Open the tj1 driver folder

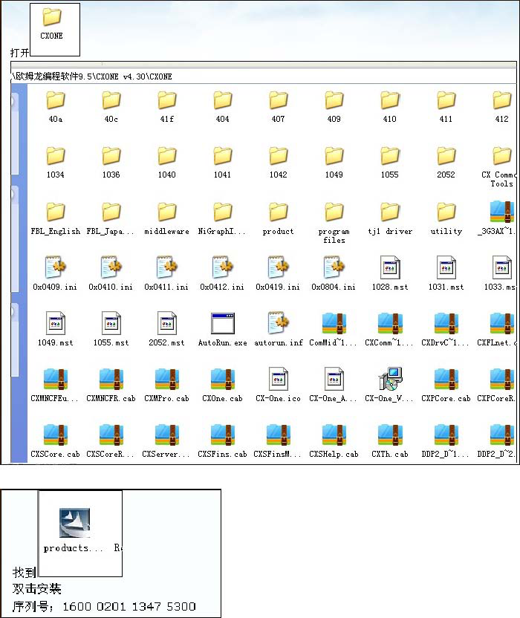point(389,218)
